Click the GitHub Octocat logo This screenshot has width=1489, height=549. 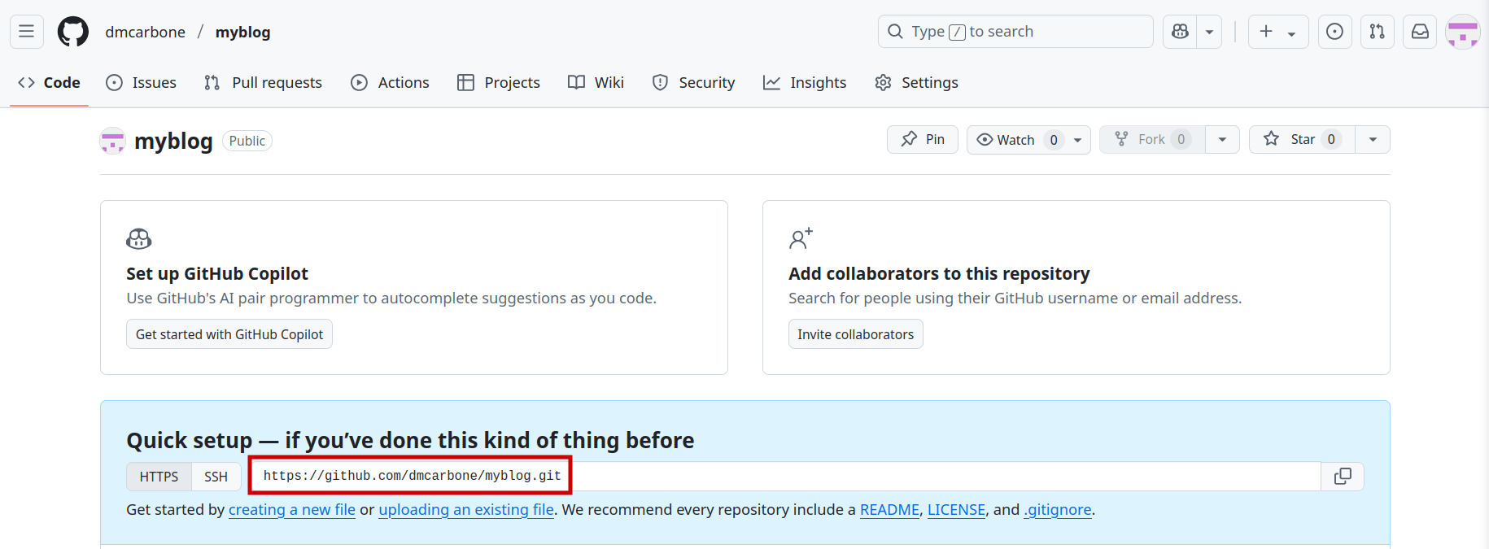coord(73,32)
